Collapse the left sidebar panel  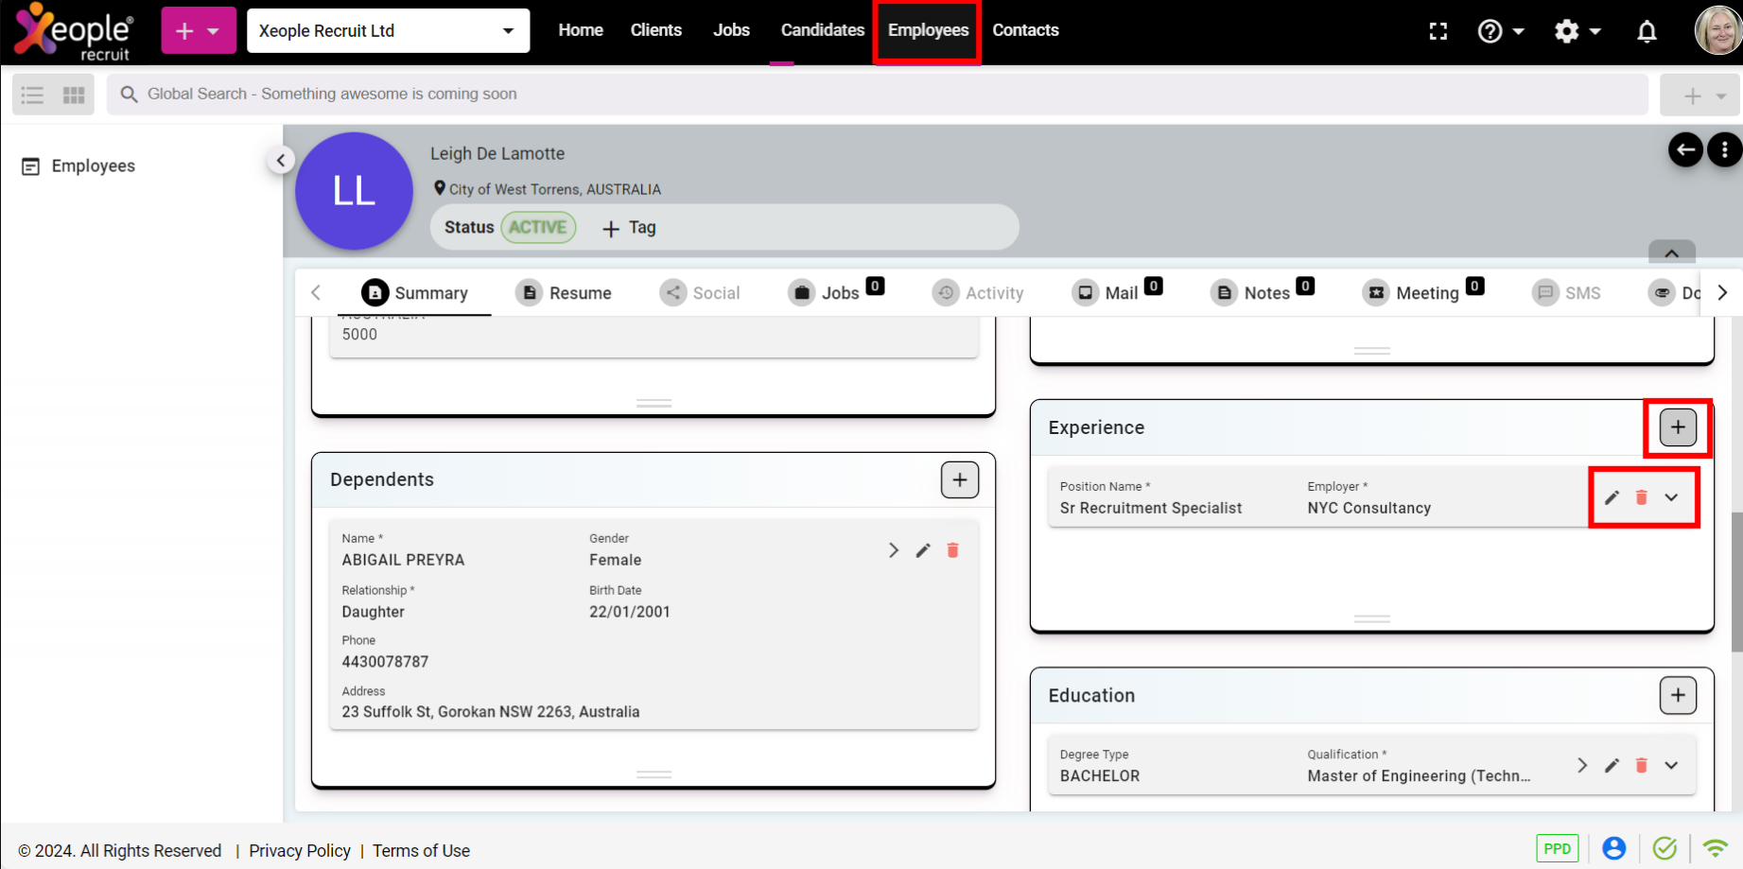[x=280, y=161]
